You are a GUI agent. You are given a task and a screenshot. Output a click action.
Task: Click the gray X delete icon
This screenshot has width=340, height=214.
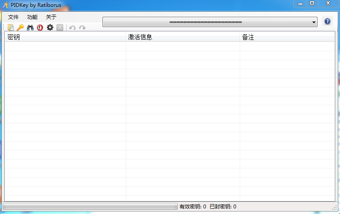click(x=60, y=28)
